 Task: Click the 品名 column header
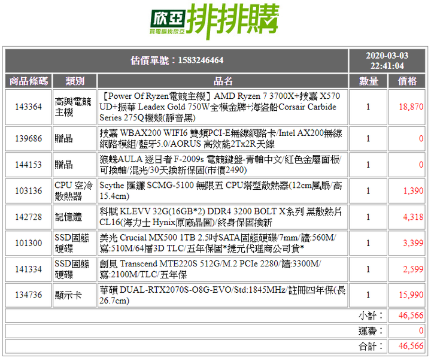pyautogui.click(x=223, y=81)
